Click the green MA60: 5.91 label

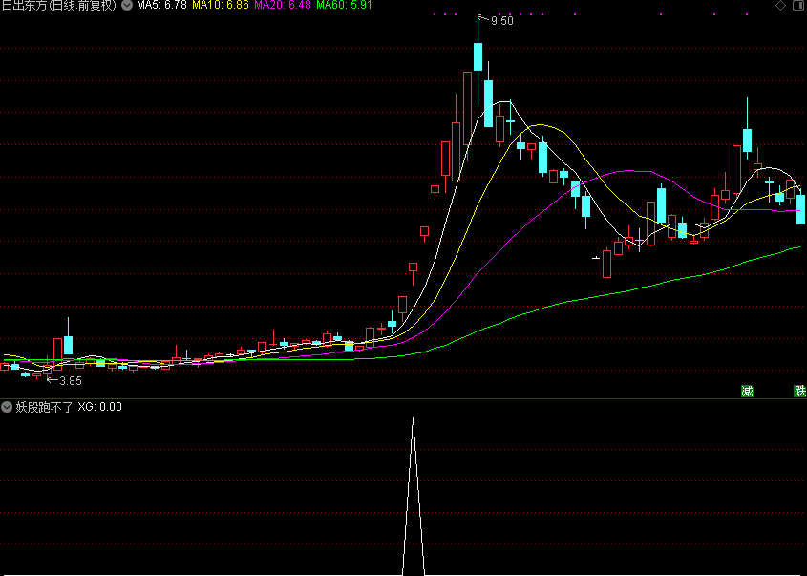[344, 6]
